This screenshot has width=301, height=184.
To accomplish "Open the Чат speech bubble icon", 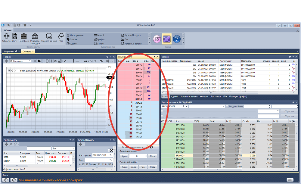I will click(x=61, y=36).
